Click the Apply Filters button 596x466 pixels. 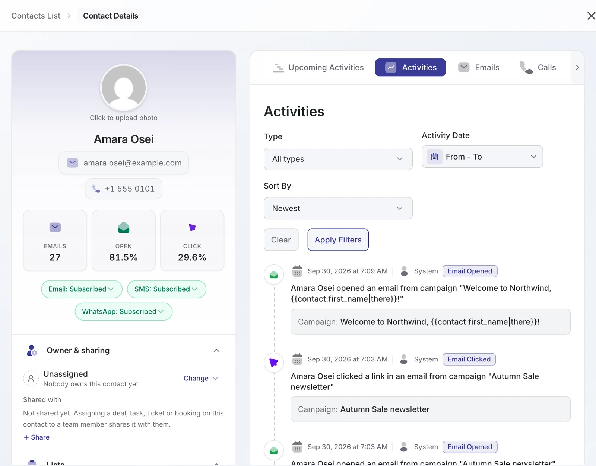[x=338, y=240]
